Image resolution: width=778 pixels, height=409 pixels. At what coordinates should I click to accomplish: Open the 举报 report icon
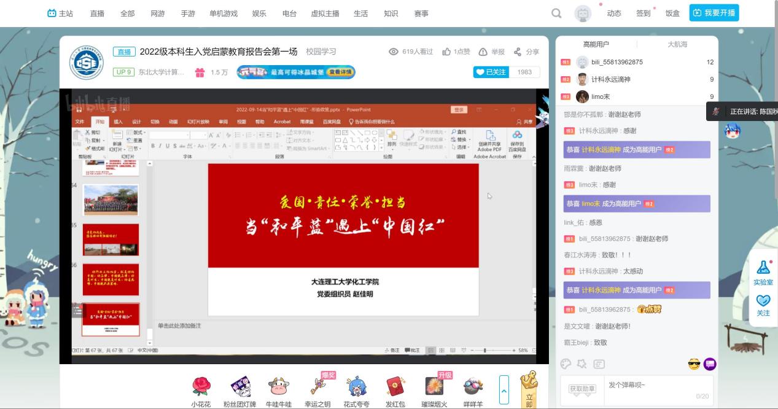[x=483, y=52]
